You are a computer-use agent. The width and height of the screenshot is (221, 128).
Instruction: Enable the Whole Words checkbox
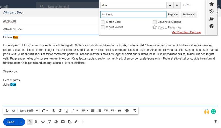[103, 27]
